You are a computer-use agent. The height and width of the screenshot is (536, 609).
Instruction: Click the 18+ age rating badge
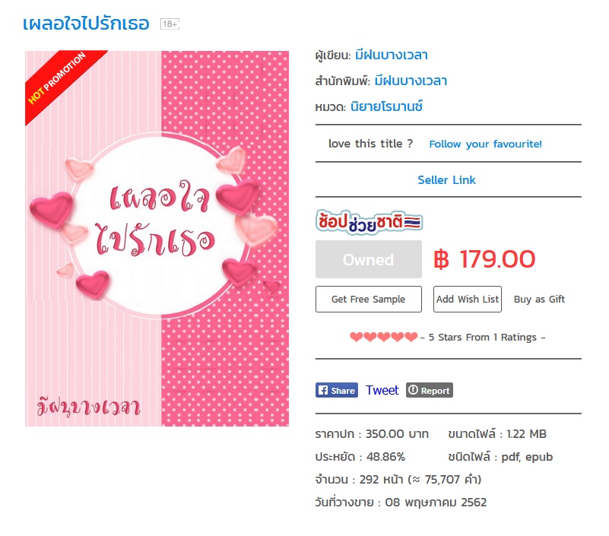pyautogui.click(x=170, y=24)
